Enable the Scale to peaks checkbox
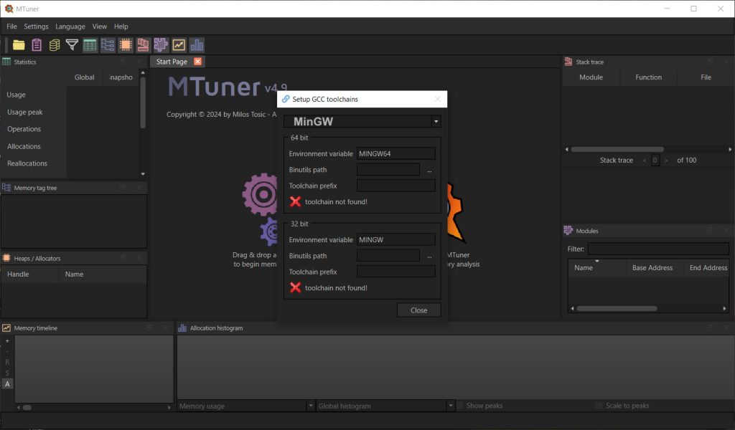The width and height of the screenshot is (735, 430). [599, 406]
